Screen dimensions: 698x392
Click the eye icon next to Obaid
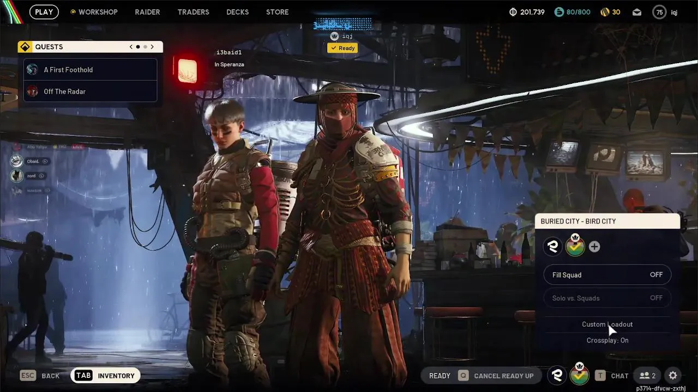(x=45, y=161)
